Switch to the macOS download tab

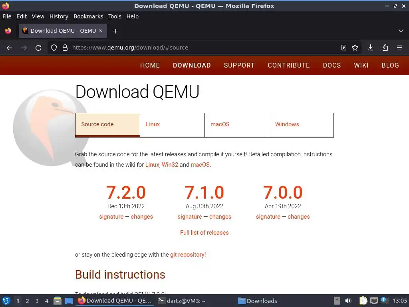point(237,125)
